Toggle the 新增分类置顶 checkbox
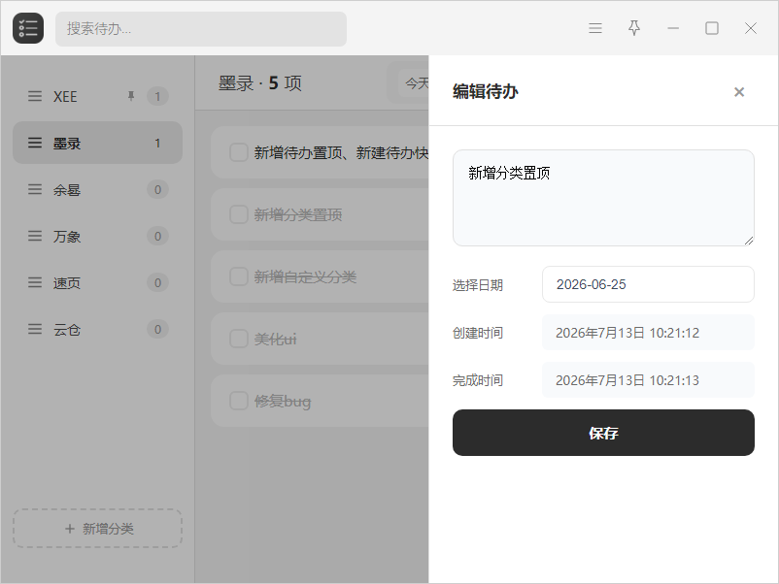779x584 pixels. [x=239, y=214]
